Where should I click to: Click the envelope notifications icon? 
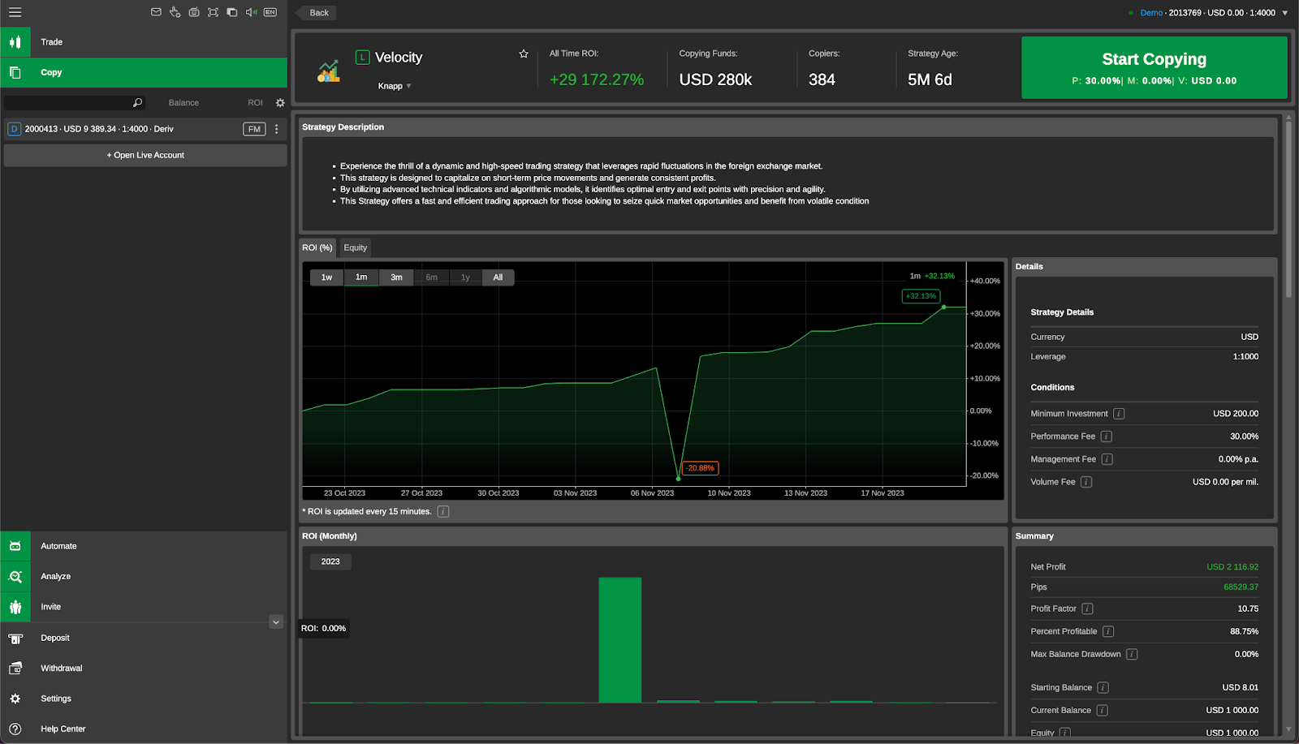(x=156, y=12)
